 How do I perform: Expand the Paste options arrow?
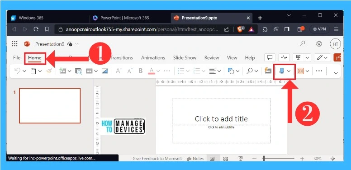coord(40,71)
